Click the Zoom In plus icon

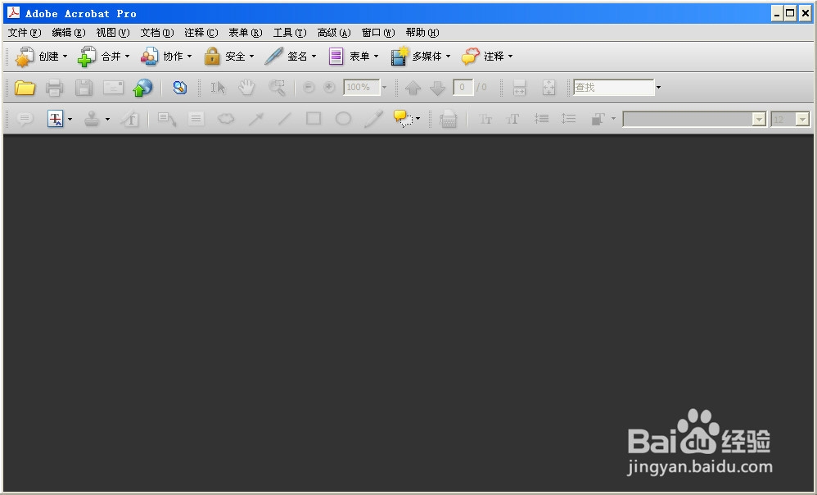(x=329, y=87)
